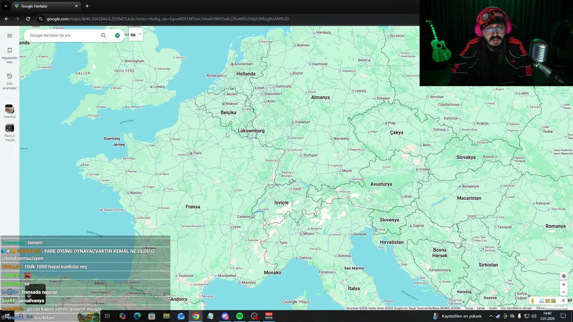The width and height of the screenshot is (573, 322).
Task: Select the İstanbul recent place thumbnail
Action: coord(9,109)
